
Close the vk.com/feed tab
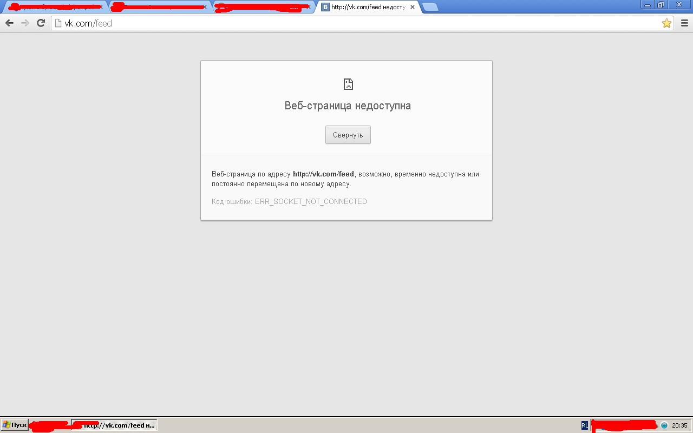[413, 7]
